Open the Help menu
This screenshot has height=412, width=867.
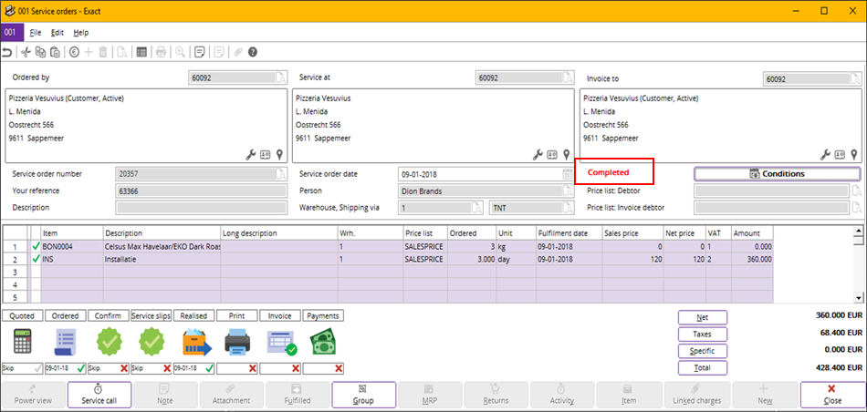[x=80, y=33]
